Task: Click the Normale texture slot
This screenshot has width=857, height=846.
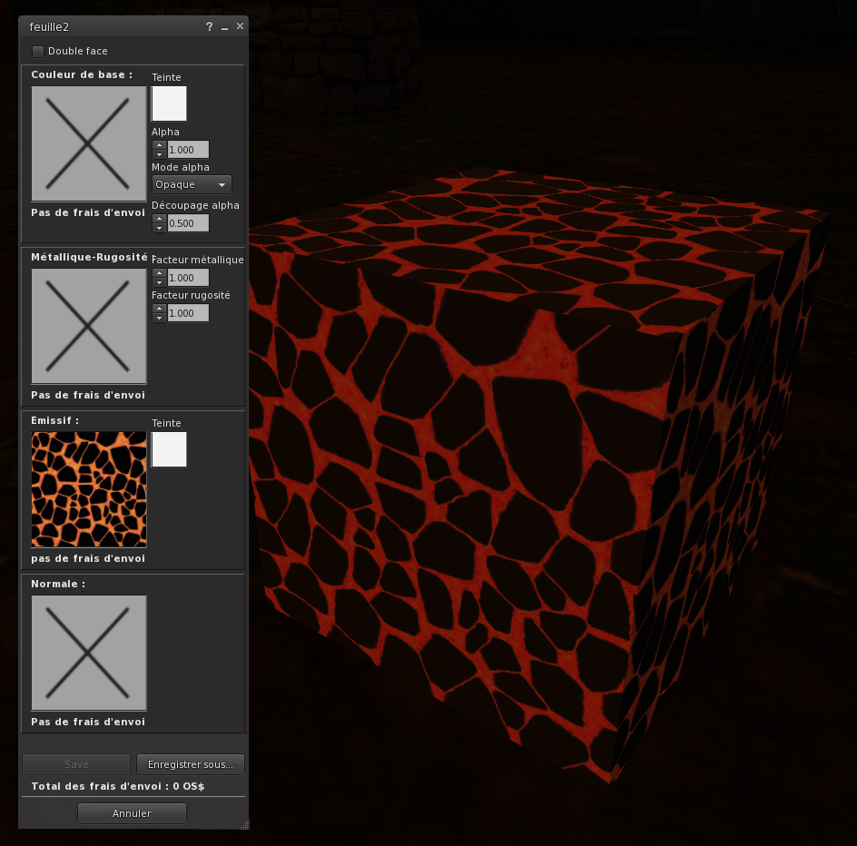Action: pos(88,653)
